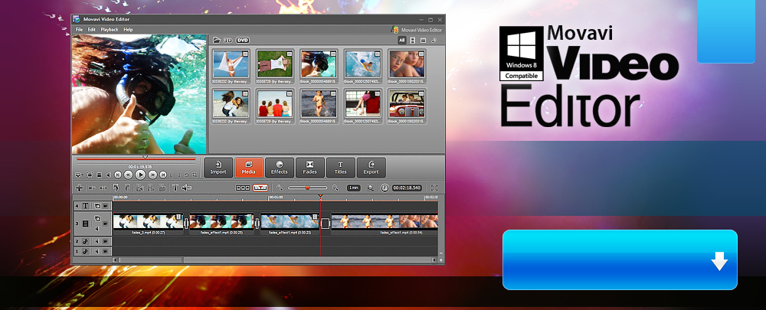Skip to the end of the clip
This screenshot has height=310, width=766.
(x=163, y=175)
